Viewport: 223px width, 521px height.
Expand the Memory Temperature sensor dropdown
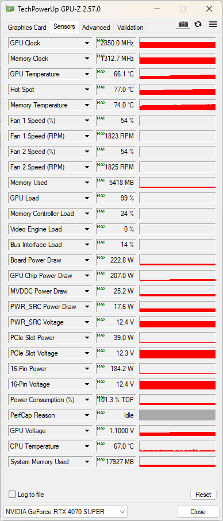(87, 105)
